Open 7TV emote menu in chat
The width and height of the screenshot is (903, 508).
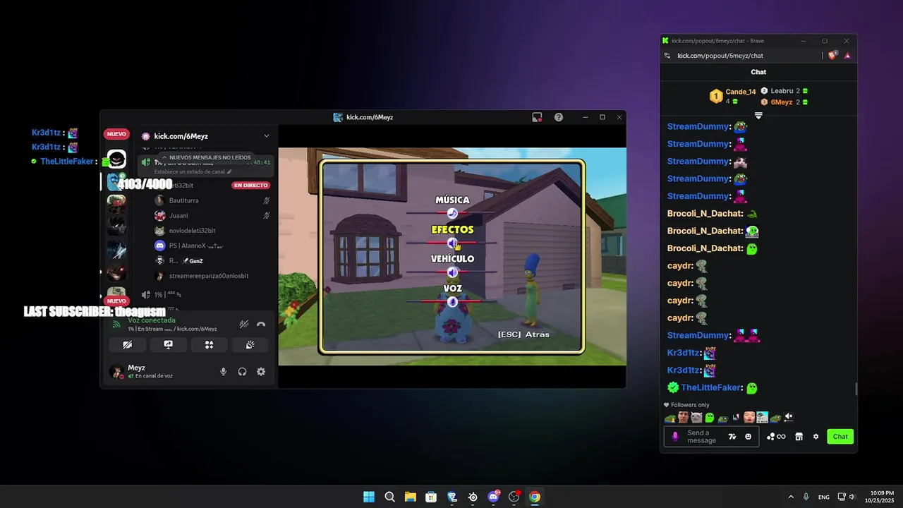click(x=732, y=437)
